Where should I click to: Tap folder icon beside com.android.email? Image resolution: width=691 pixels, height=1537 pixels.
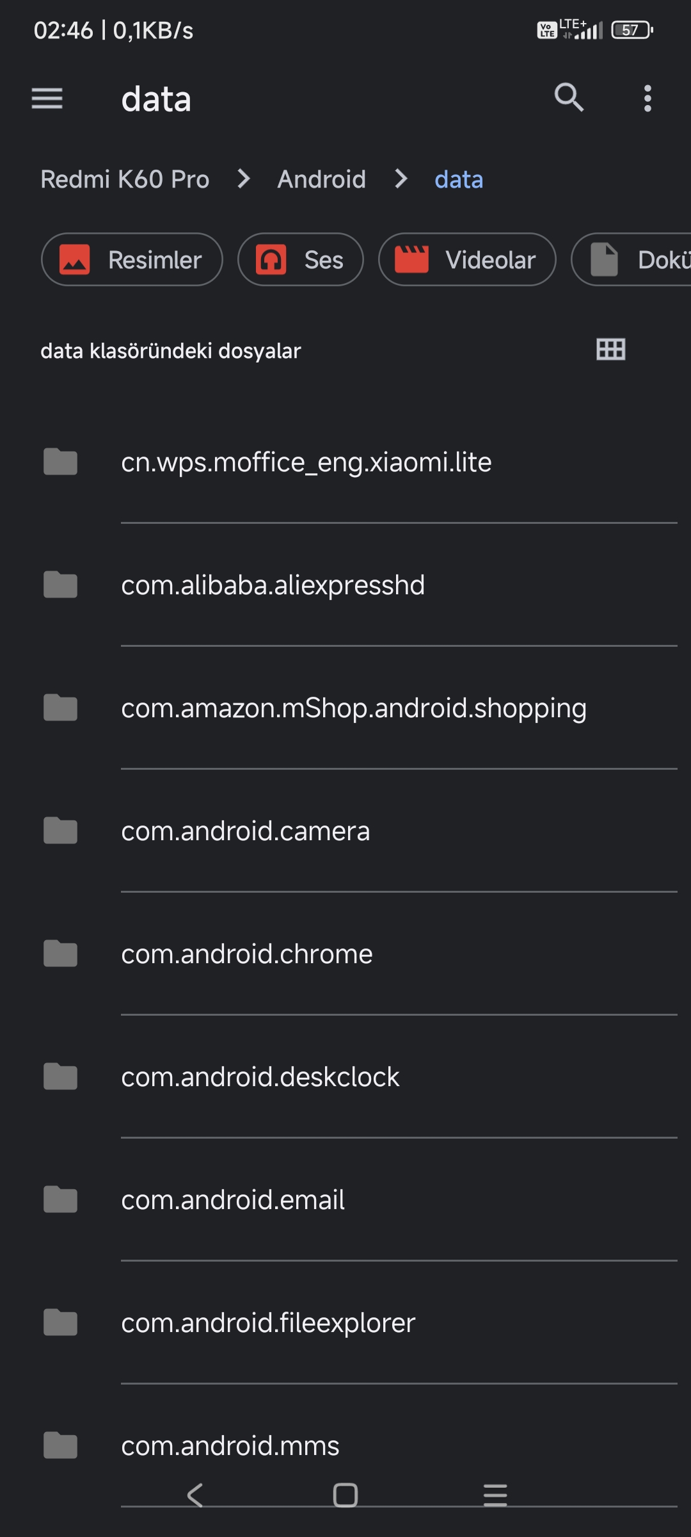coord(60,1200)
